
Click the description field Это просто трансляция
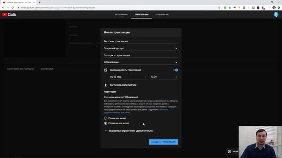141,55
